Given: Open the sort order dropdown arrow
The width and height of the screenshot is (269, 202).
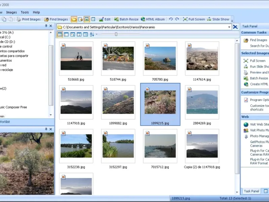Looking at the screenshot, I should [97, 34].
